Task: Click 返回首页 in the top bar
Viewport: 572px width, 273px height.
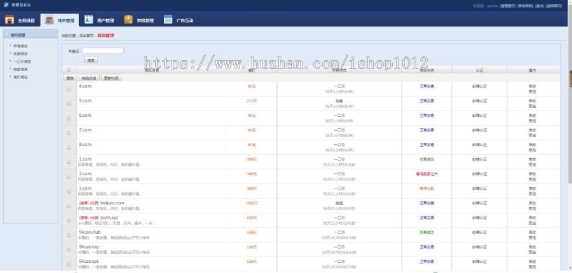Action: (554, 6)
